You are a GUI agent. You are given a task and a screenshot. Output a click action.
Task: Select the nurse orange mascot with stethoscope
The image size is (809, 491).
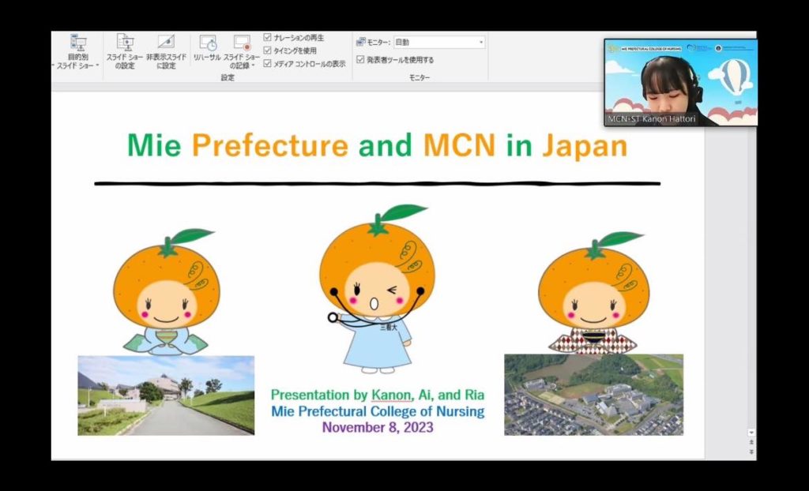pyautogui.click(x=377, y=289)
